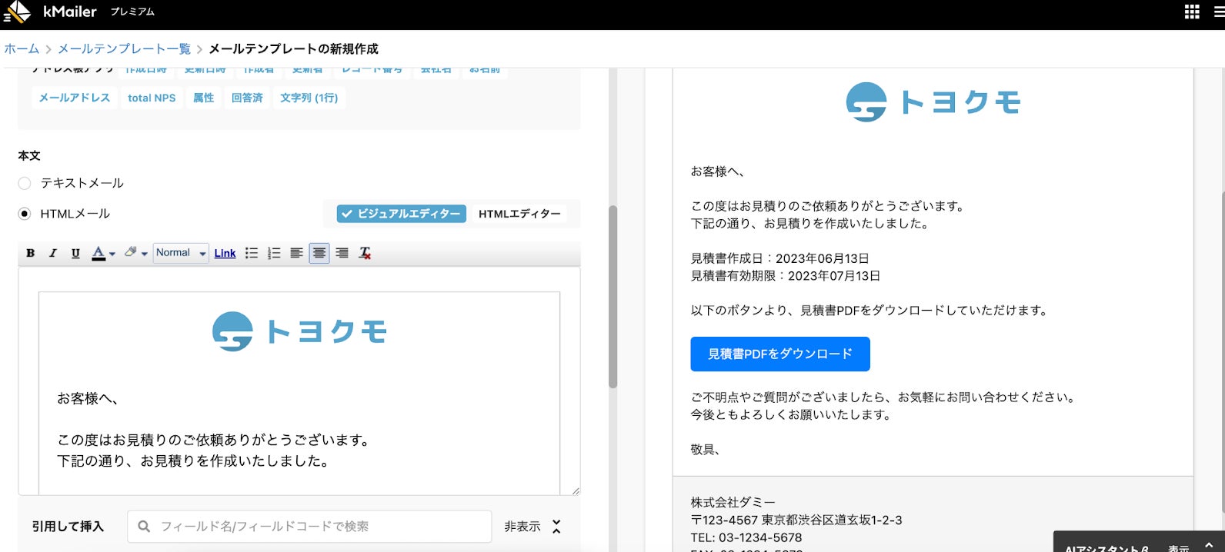Viewport: 1225px width, 552px height.
Task: Click the トヨクモ logo in the preview
Action: [933, 102]
